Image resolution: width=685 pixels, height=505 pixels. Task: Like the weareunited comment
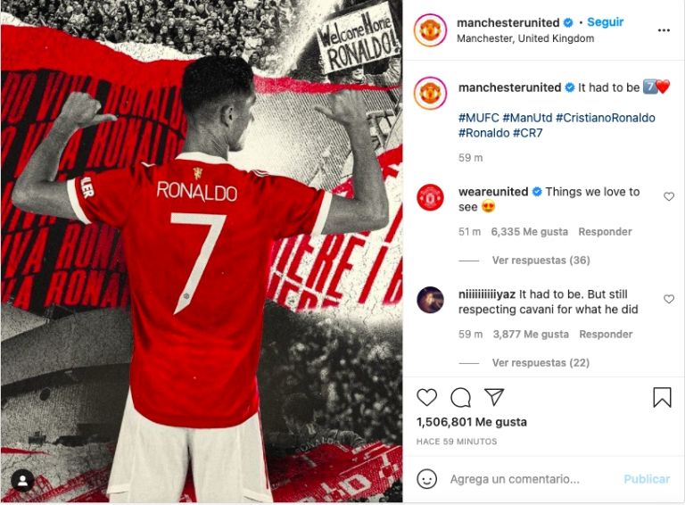click(x=669, y=196)
